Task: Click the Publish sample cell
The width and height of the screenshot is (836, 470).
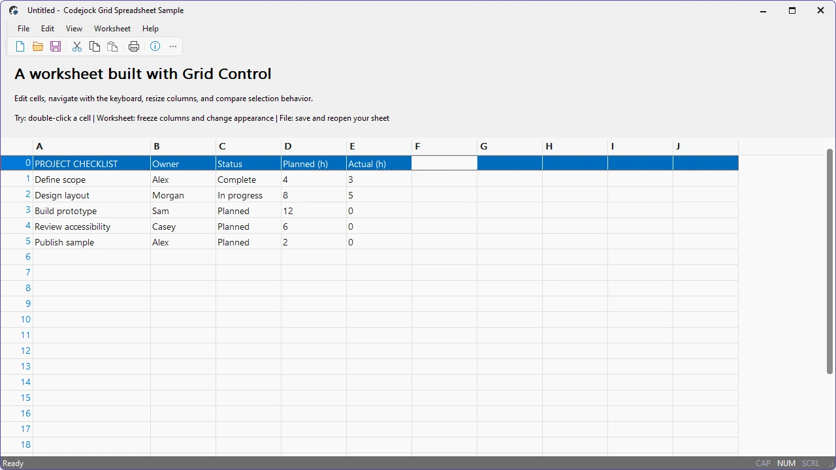Action: point(91,242)
